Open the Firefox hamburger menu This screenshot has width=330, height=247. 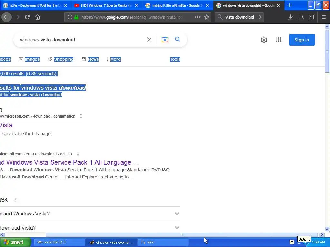pos(324,17)
